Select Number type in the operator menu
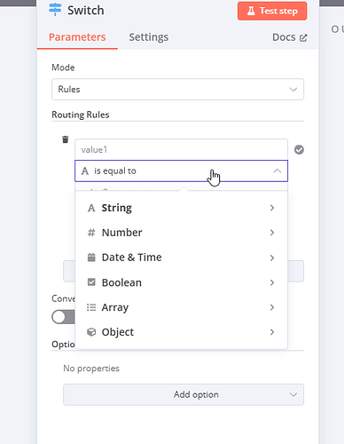Image resolution: width=344 pixels, height=444 pixels. click(181, 233)
